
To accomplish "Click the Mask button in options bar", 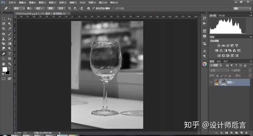I will click(x=50, y=8).
